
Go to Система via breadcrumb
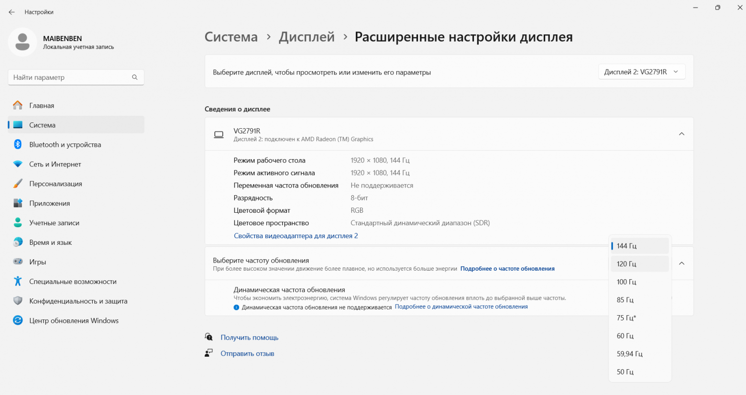(231, 37)
